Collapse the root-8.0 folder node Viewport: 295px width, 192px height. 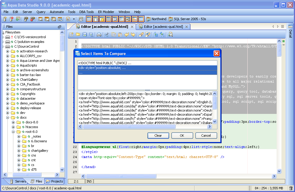pyautogui.click(x=13, y=132)
